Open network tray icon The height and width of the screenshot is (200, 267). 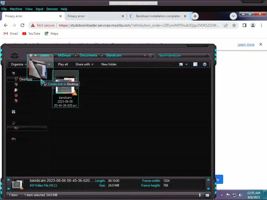coord(234,195)
